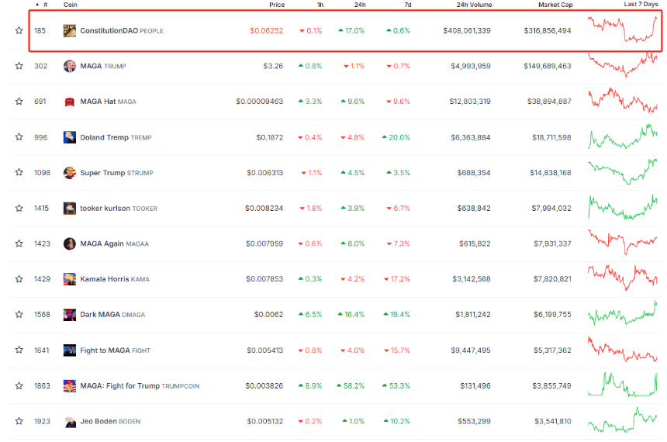
Task: Sort table by Price column header
Action: point(277,5)
